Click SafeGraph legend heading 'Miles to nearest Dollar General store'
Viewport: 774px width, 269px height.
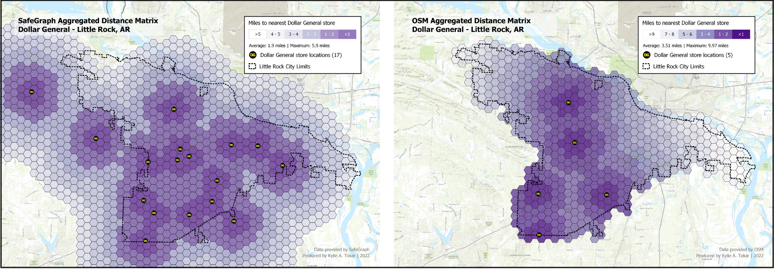coord(292,23)
